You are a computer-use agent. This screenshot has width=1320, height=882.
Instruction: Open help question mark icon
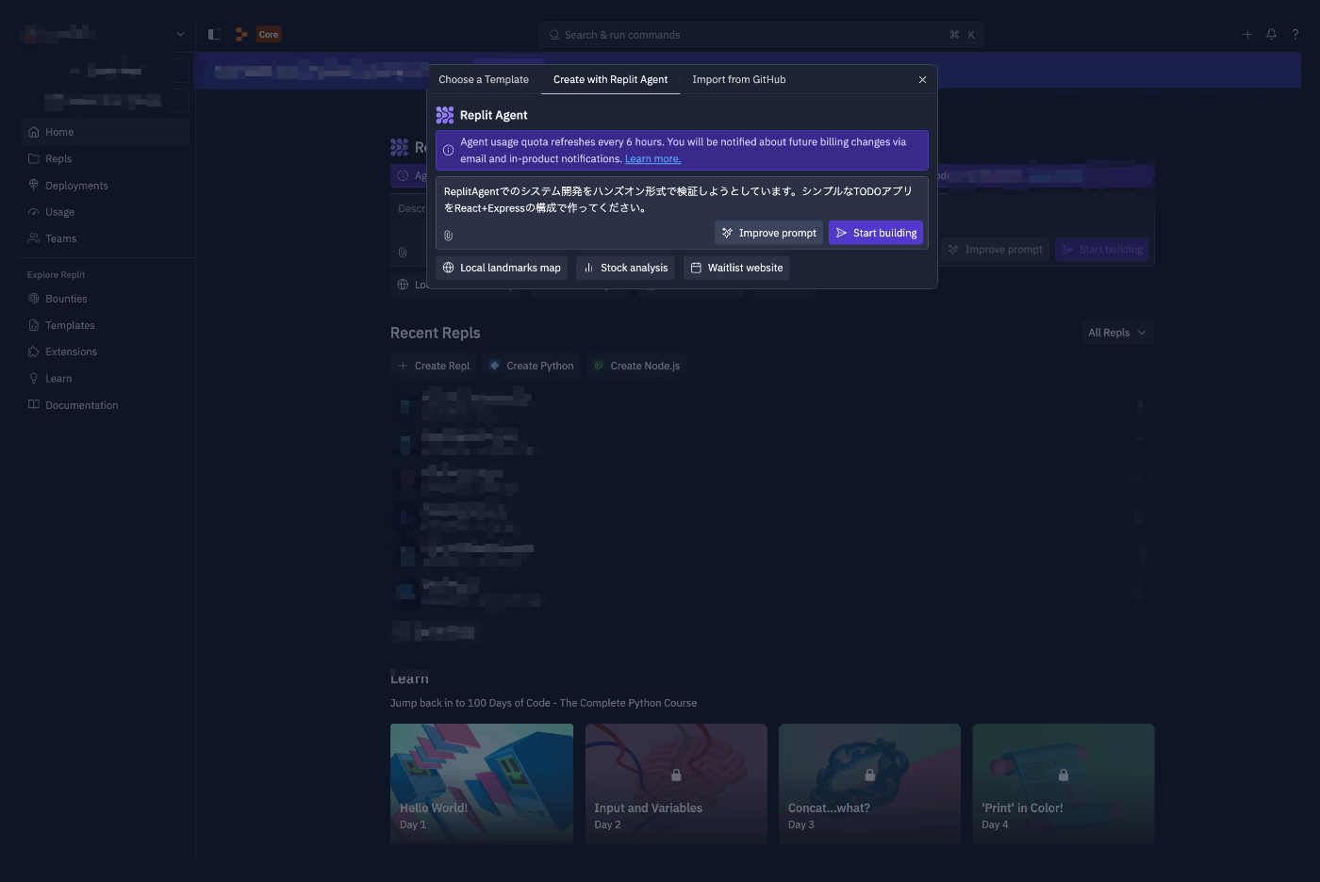click(1295, 35)
